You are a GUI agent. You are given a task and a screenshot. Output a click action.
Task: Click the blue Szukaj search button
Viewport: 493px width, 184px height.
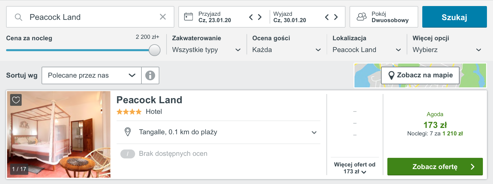[x=454, y=17]
